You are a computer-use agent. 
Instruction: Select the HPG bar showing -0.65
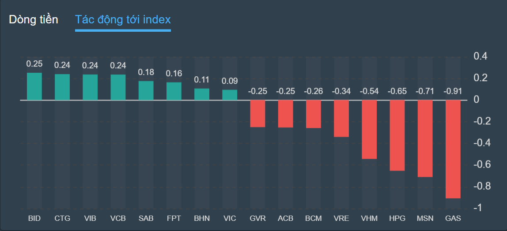(x=397, y=135)
